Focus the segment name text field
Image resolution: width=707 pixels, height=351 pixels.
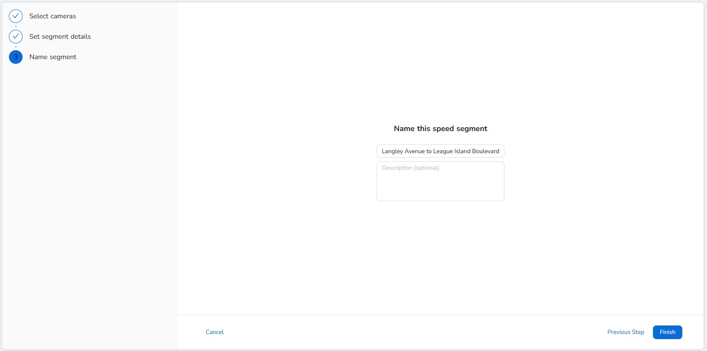(x=440, y=151)
